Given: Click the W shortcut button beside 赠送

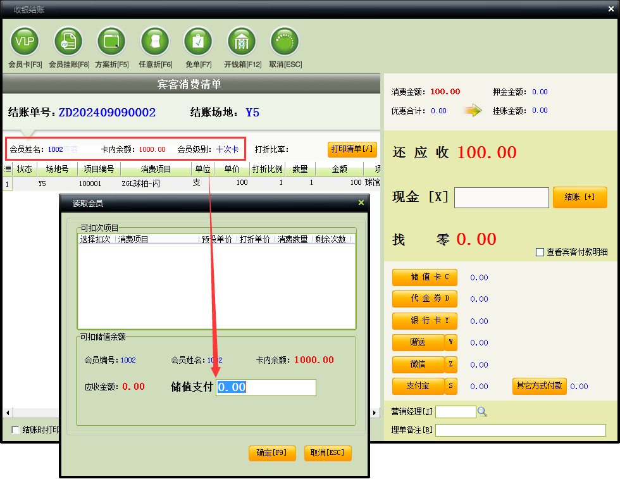Looking at the screenshot, I should [450, 342].
